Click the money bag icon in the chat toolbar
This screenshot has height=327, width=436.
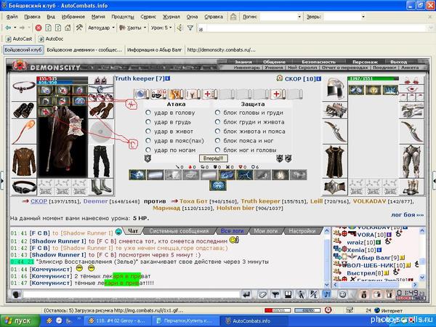coord(364,294)
